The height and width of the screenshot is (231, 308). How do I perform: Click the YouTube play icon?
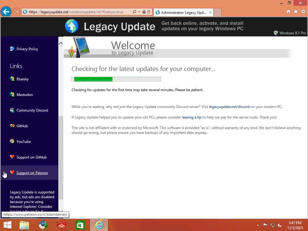12,141
